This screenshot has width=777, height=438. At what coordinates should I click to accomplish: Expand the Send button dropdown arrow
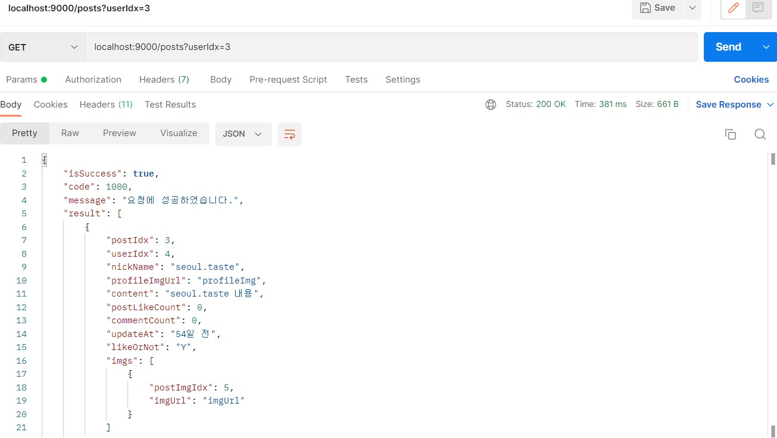point(766,47)
